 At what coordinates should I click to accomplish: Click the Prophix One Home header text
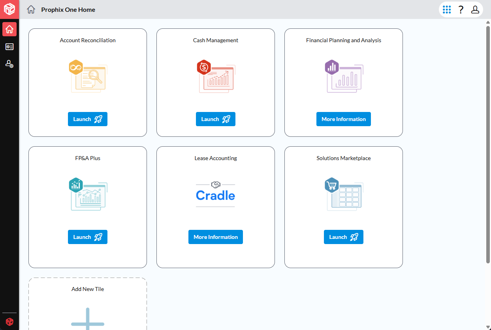(x=68, y=9)
